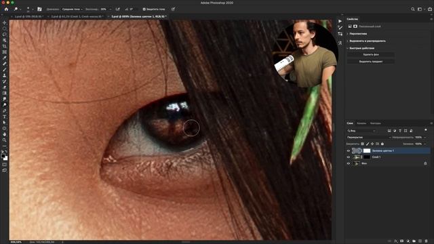
Task: Click the create new layer icon
Action: [x=420, y=241]
